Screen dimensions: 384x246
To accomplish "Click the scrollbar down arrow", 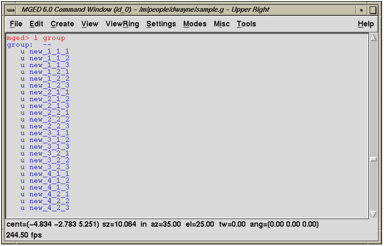I will [373, 214].
